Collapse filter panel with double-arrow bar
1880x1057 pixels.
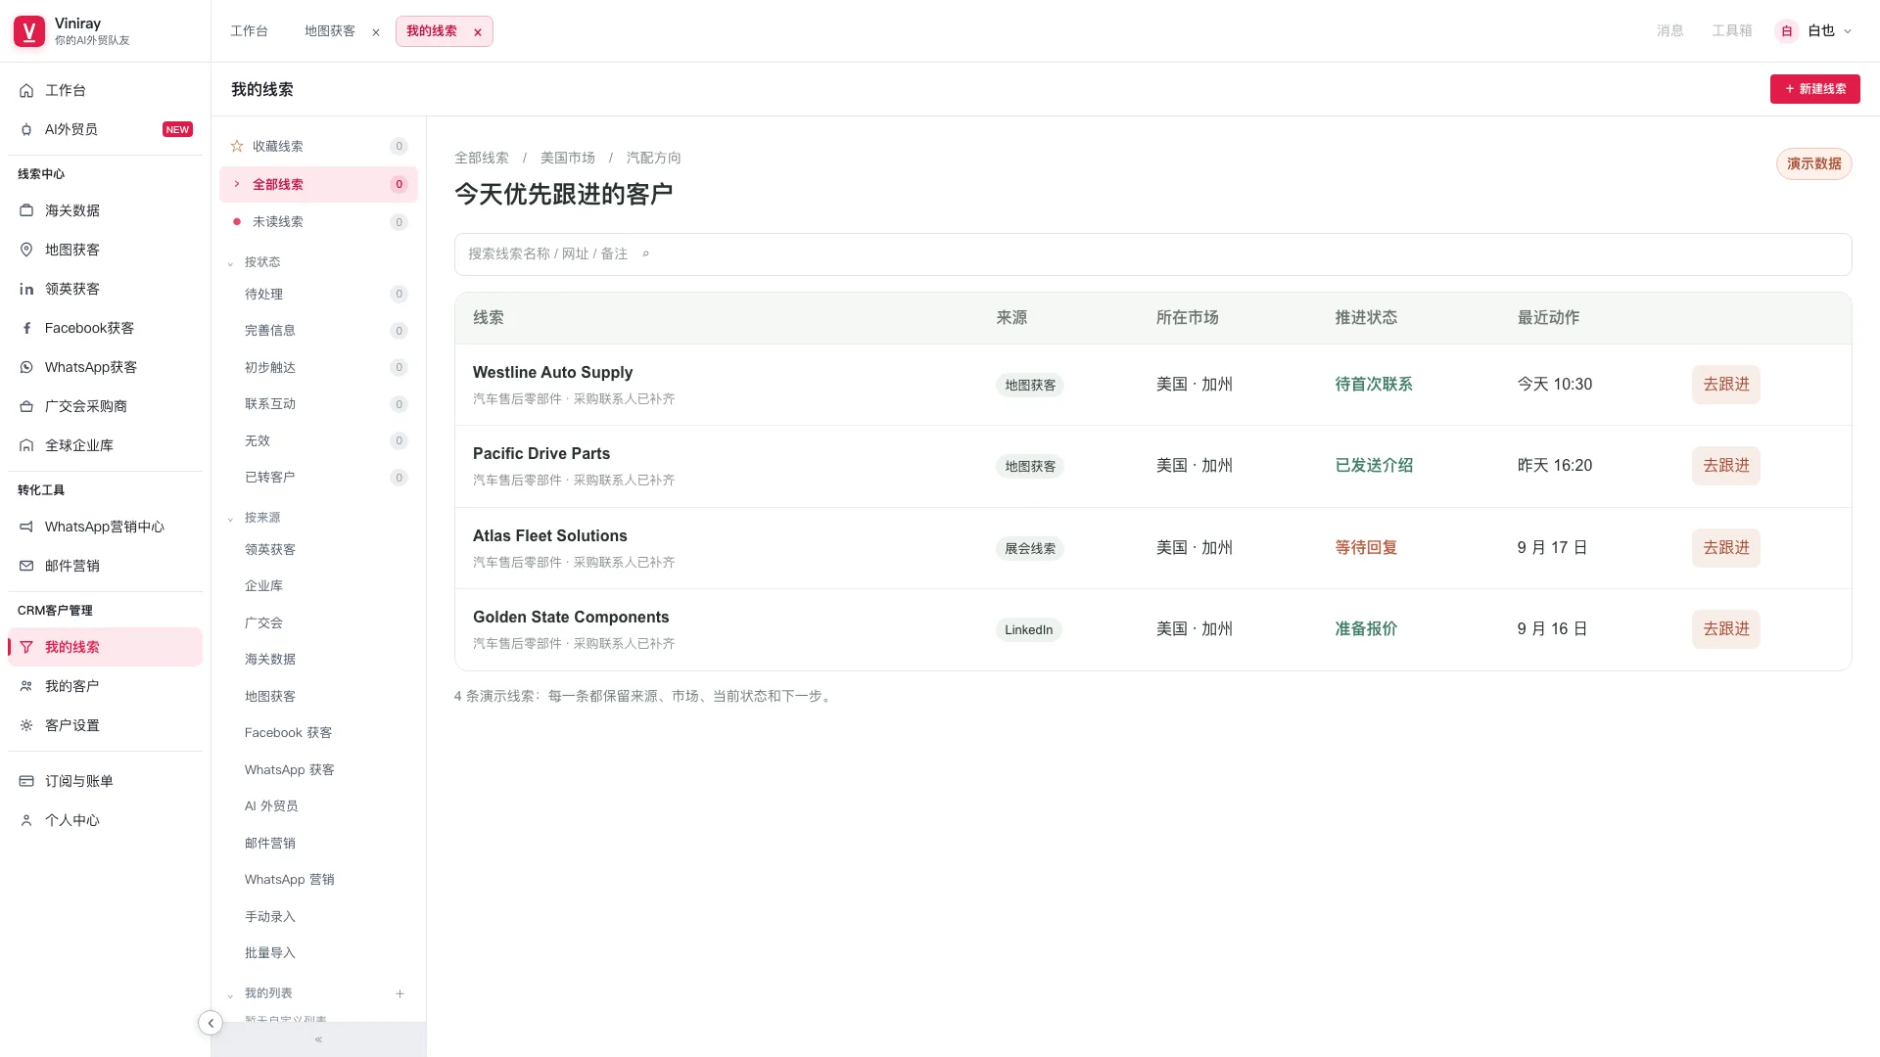coord(318,1039)
